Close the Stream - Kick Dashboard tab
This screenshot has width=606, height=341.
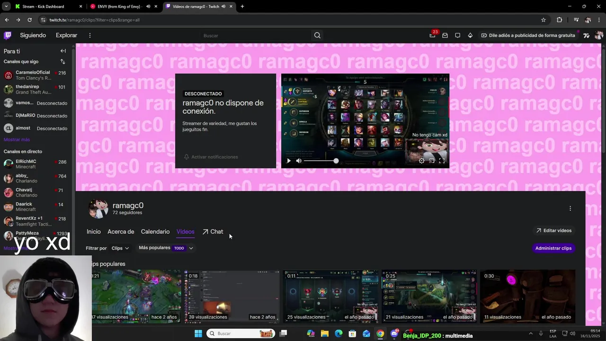coord(80,7)
